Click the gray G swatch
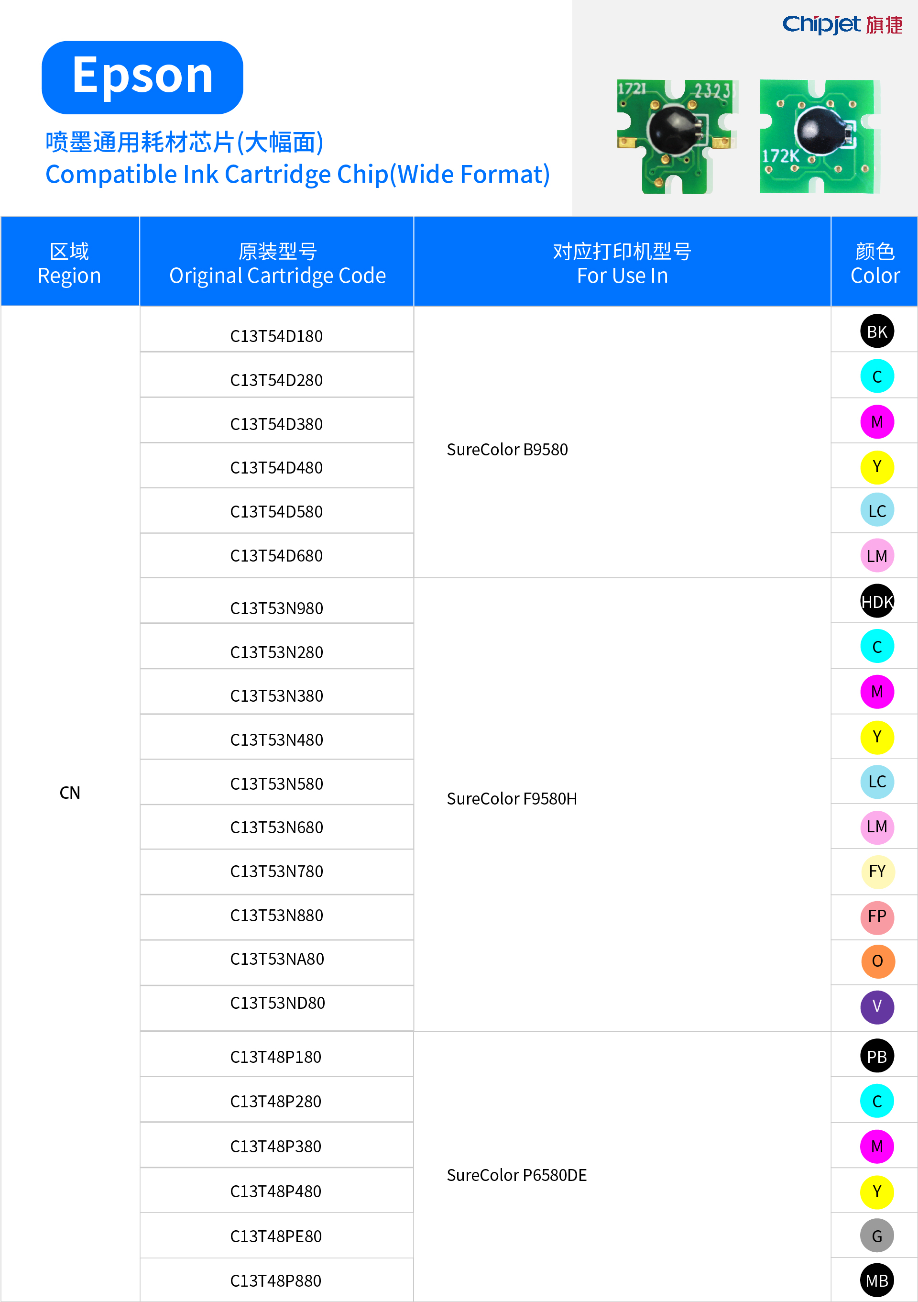This screenshot has width=918, height=1302. coord(877,1236)
